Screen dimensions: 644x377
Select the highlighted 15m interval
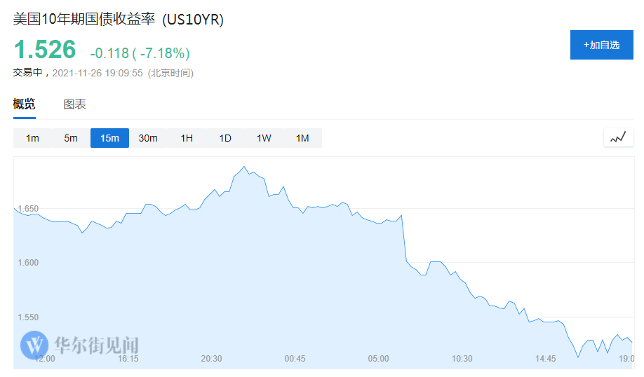[x=109, y=138]
